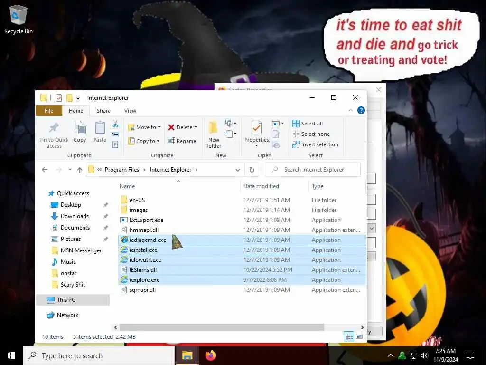486x365 pixels.
Task: Click Program Files in the breadcrumb
Action: point(122,170)
